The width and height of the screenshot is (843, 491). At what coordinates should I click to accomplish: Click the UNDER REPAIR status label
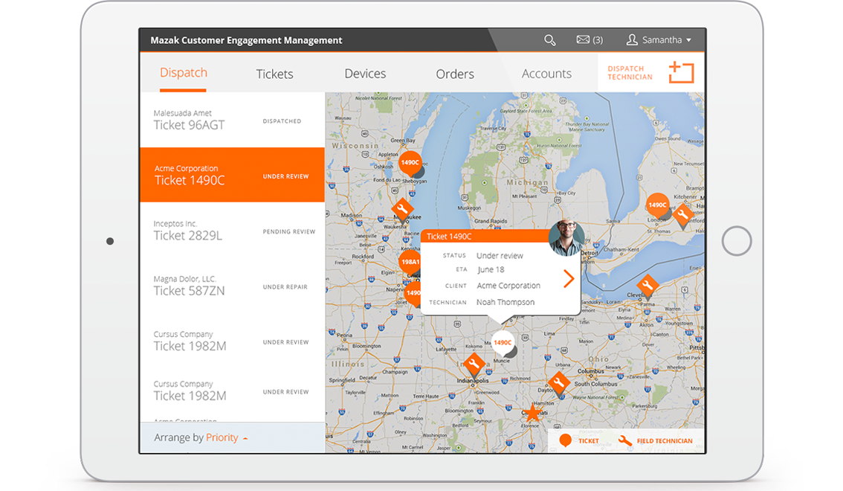[x=285, y=287]
